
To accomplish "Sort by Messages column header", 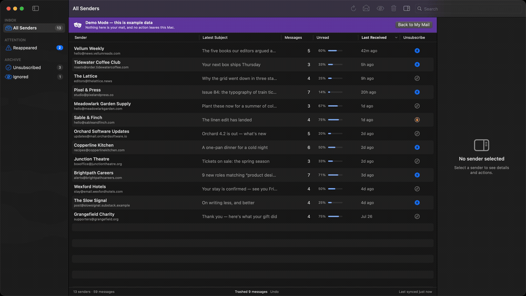I will [293, 37].
